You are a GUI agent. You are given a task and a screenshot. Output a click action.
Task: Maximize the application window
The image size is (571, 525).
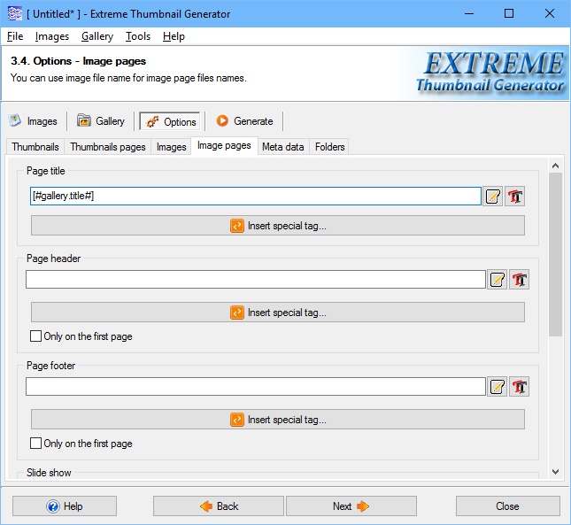(509, 14)
